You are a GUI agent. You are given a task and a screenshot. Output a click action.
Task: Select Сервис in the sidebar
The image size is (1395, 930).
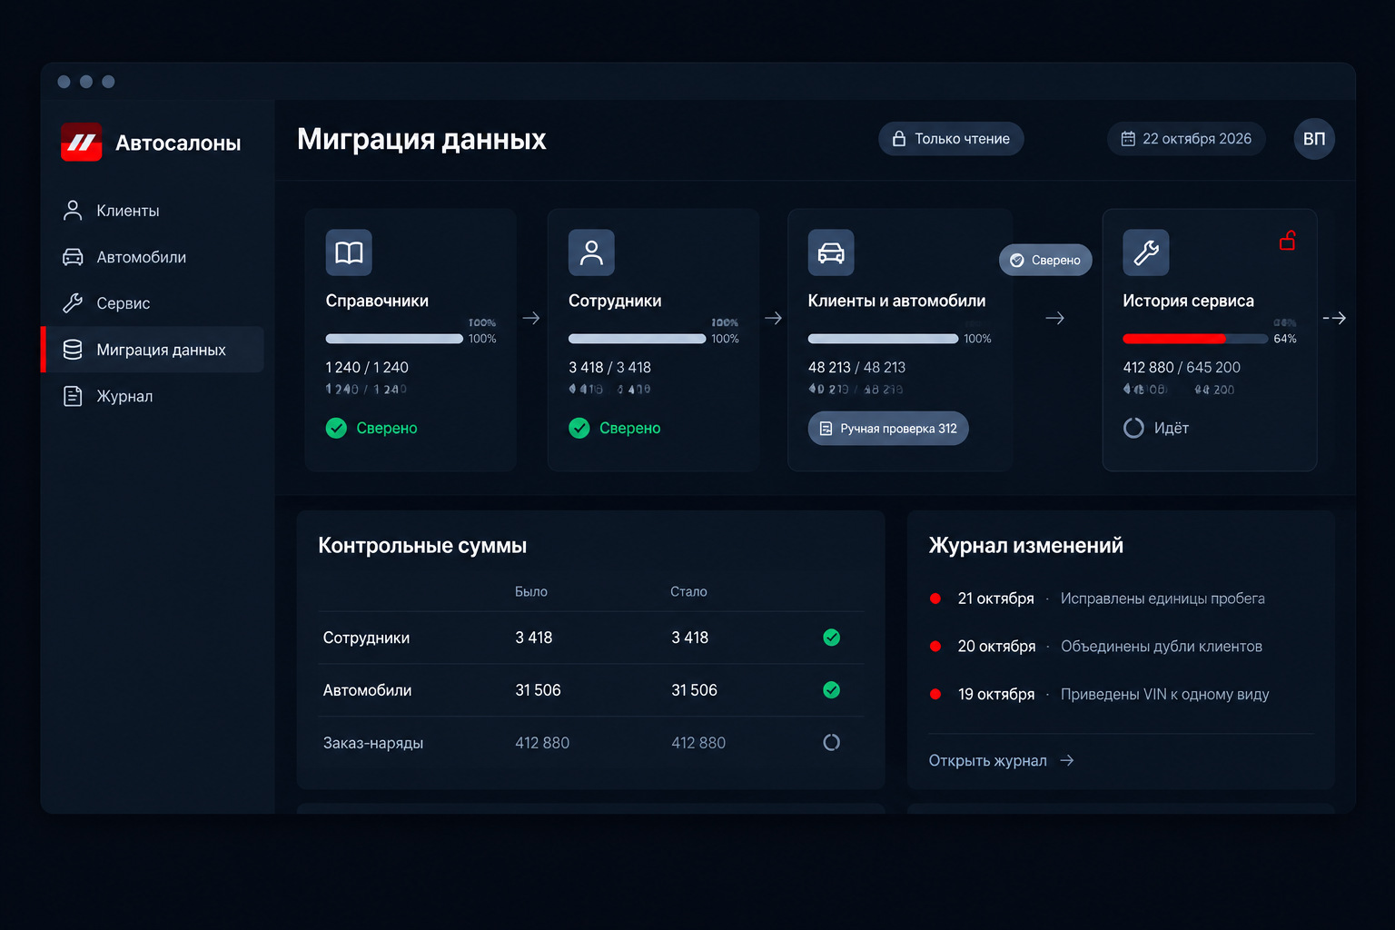pyautogui.click(x=153, y=303)
